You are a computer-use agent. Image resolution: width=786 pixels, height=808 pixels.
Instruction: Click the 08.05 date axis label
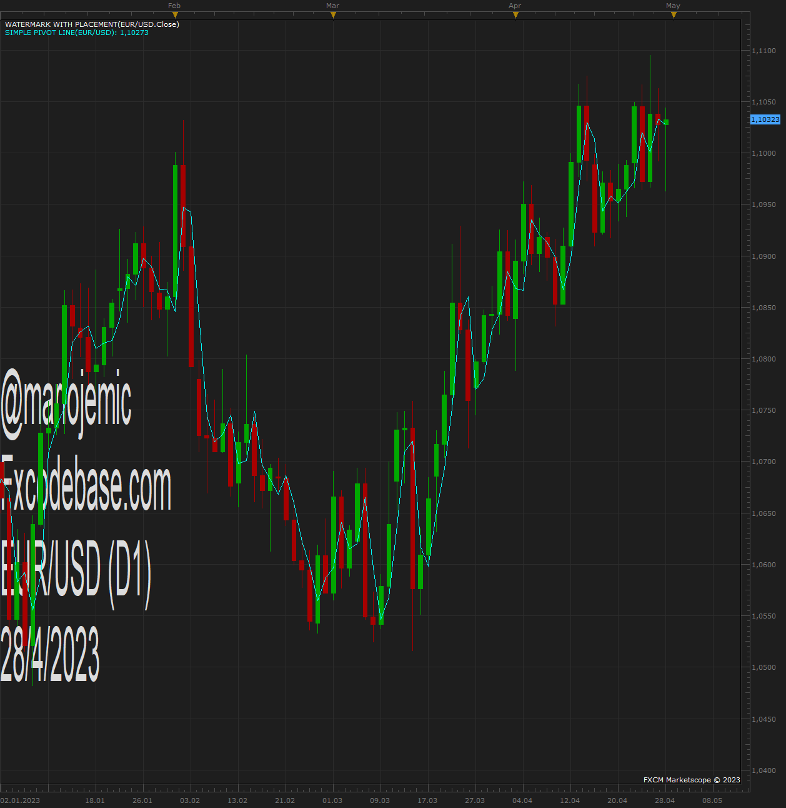[712, 800]
